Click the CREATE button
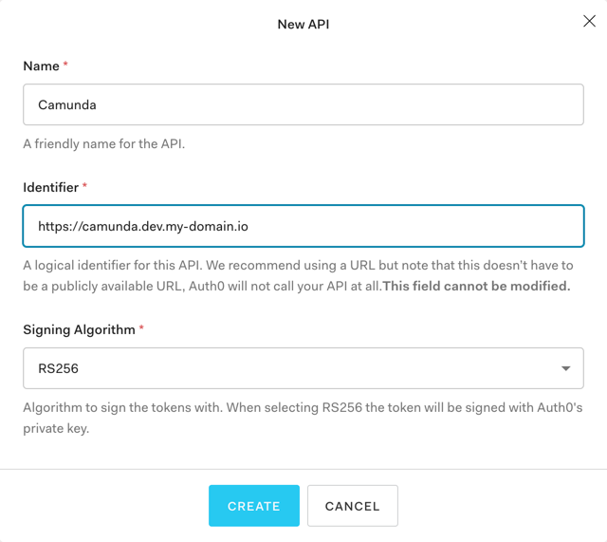This screenshot has width=607, height=542. click(254, 506)
